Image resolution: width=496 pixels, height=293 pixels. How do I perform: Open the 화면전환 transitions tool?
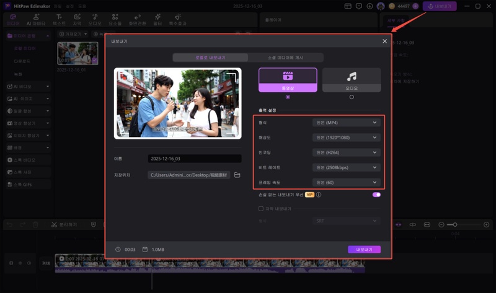(137, 20)
